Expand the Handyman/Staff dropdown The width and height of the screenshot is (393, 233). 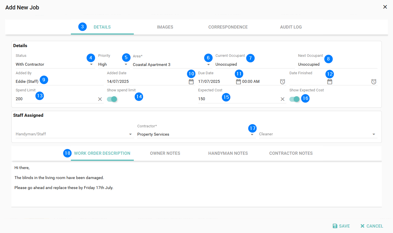(x=130, y=134)
